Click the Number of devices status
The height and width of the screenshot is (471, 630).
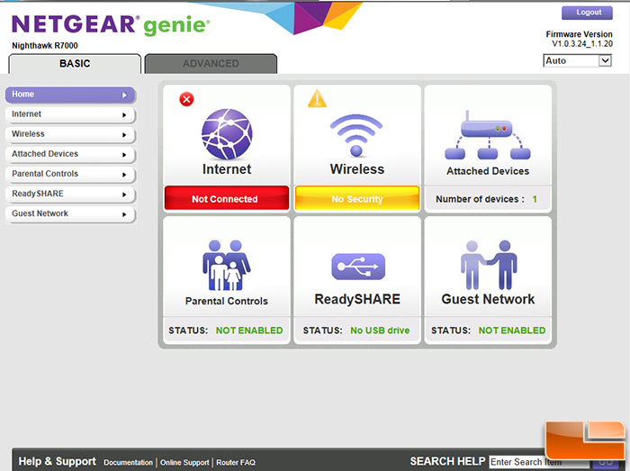point(487,199)
